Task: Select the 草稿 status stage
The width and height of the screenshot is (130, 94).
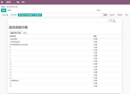Action: tap(105, 15)
